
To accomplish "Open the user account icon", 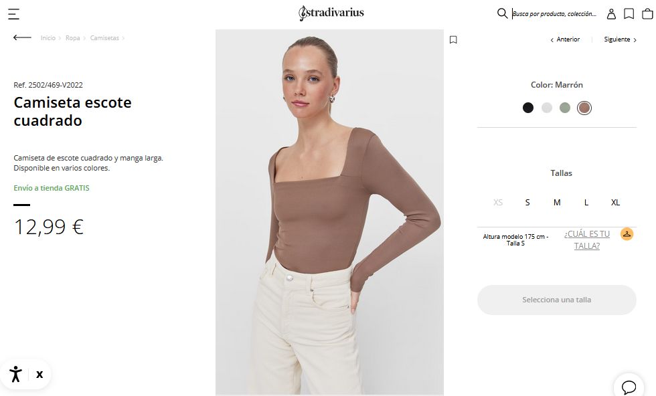I will (611, 13).
